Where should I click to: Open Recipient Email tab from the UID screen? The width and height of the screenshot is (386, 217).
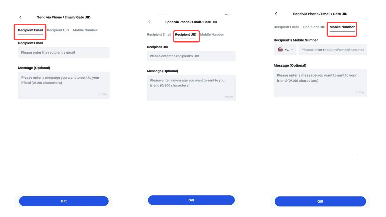click(x=159, y=34)
